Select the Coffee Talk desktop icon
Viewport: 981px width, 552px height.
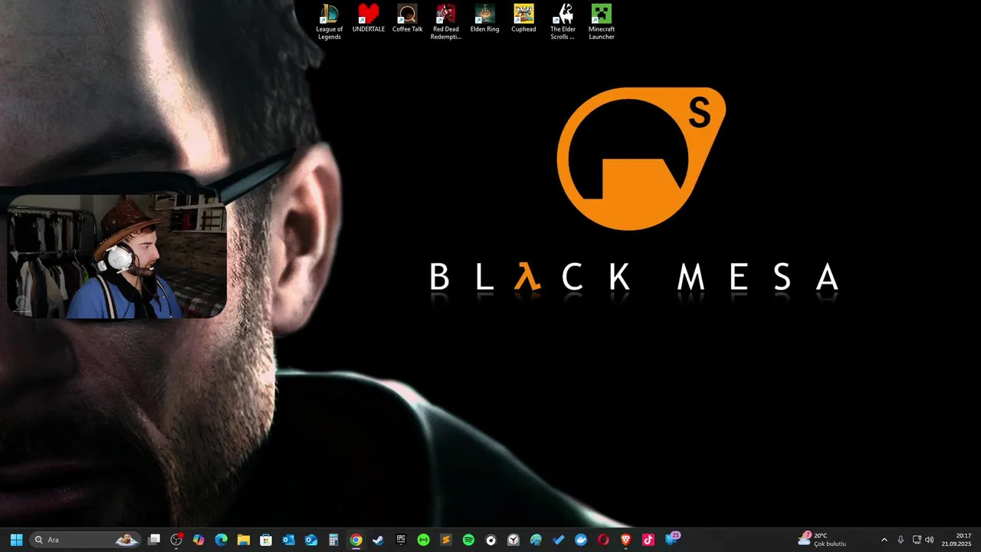pyautogui.click(x=408, y=18)
